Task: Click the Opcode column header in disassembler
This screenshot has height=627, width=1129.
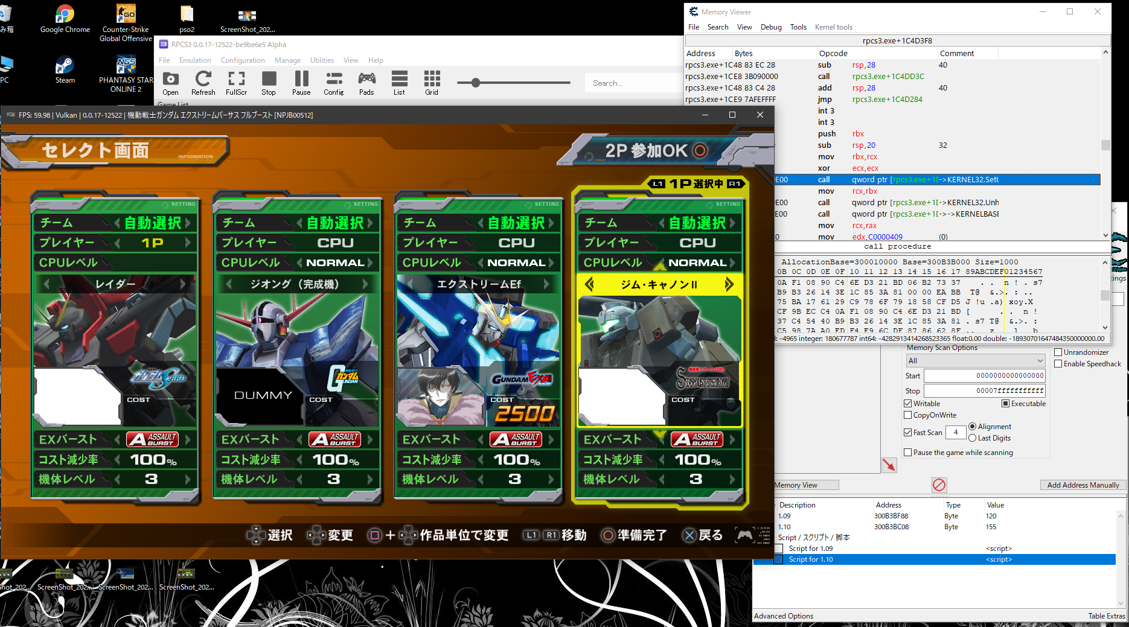Action: point(833,53)
